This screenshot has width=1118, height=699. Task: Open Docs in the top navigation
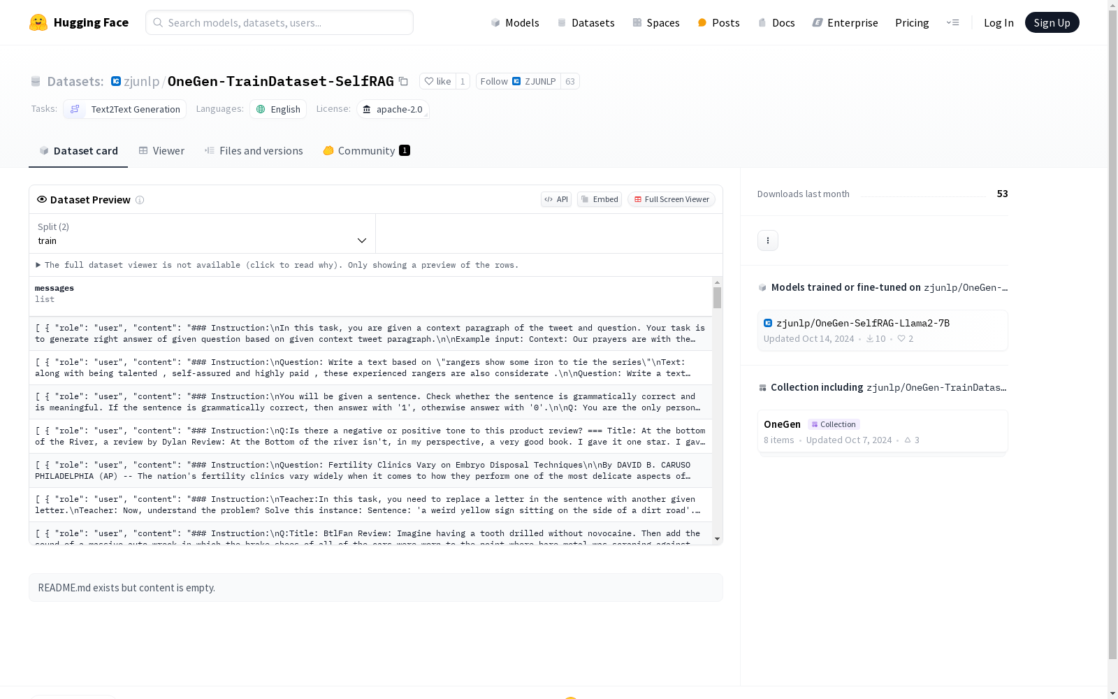click(x=776, y=22)
